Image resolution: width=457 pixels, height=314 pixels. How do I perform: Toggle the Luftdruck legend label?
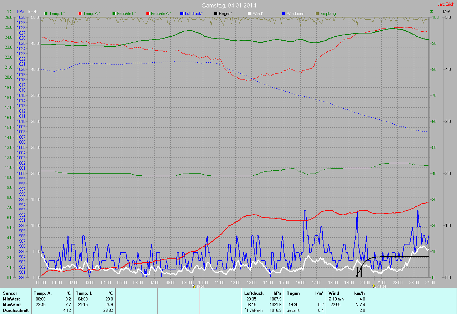tap(194, 14)
